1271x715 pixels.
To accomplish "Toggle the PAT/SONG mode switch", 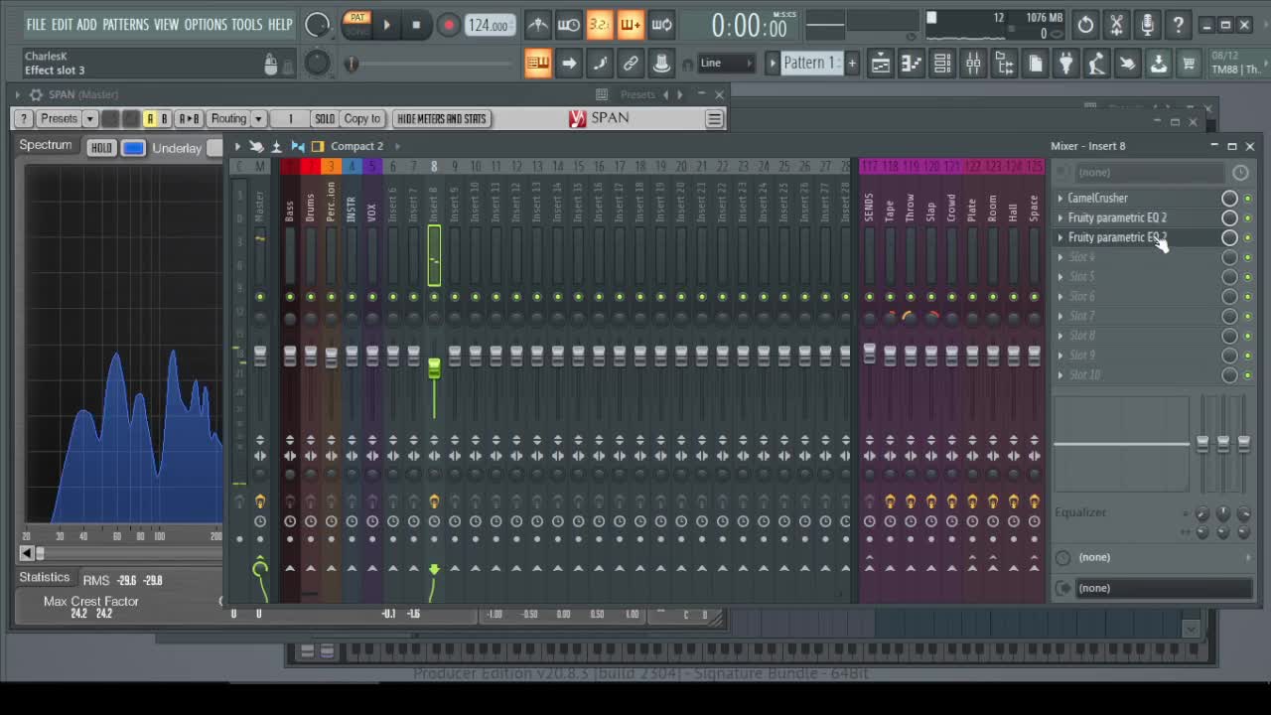I will pos(357,24).
